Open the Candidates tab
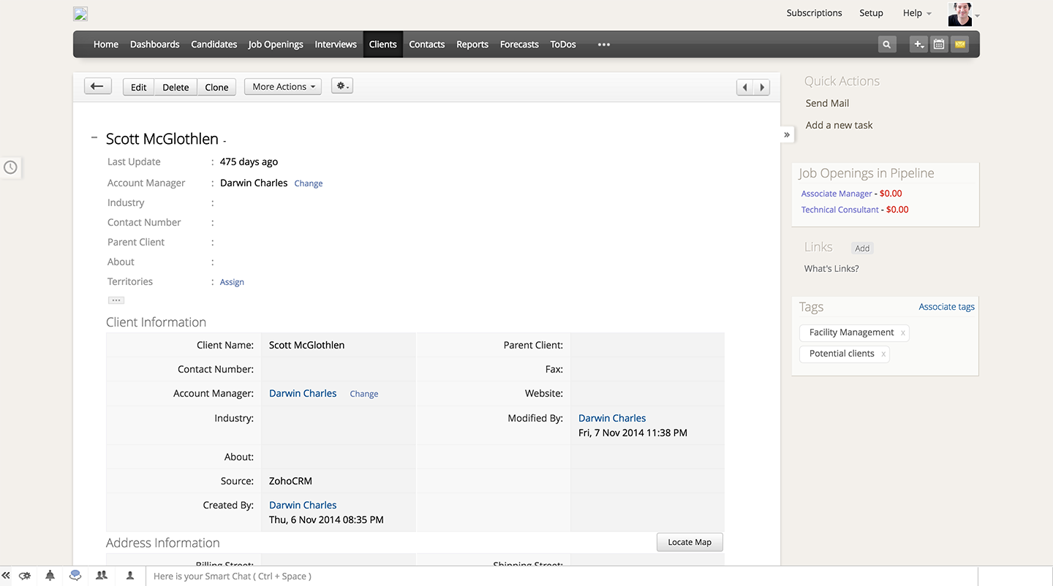Image resolution: width=1053 pixels, height=586 pixels. 214,45
